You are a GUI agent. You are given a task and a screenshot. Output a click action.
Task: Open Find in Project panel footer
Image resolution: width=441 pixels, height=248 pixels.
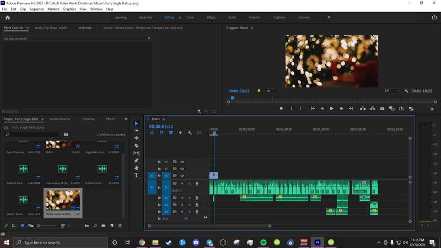tap(95, 225)
